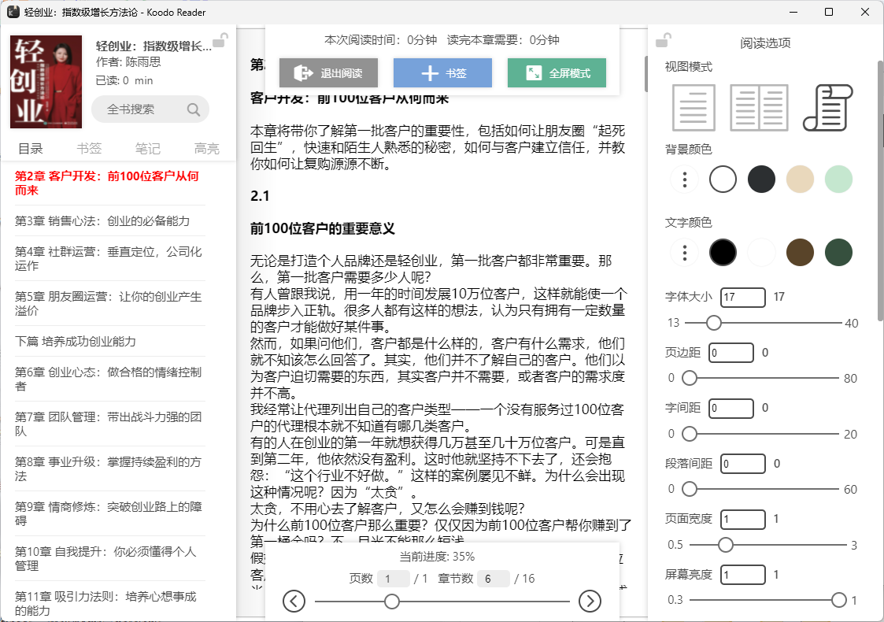
Task: Open chapter 第8章 事业升级
Action: (x=110, y=468)
